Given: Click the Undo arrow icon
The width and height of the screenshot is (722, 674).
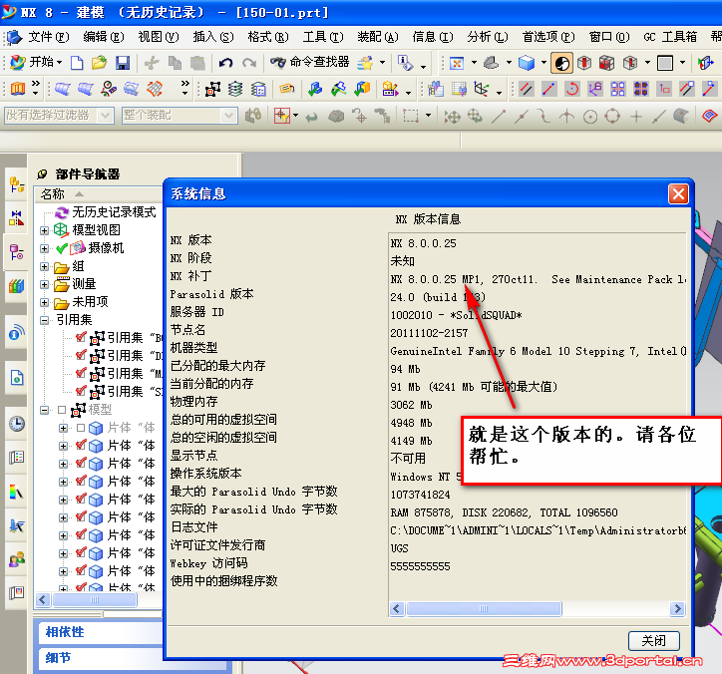Looking at the screenshot, I should tap(225, 63).
